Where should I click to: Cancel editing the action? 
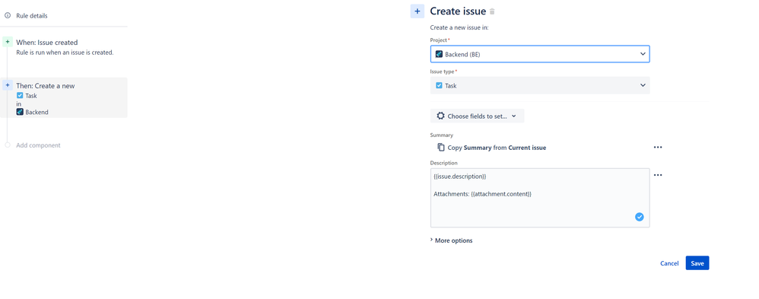pyautogui.click(x=669, y=263)
